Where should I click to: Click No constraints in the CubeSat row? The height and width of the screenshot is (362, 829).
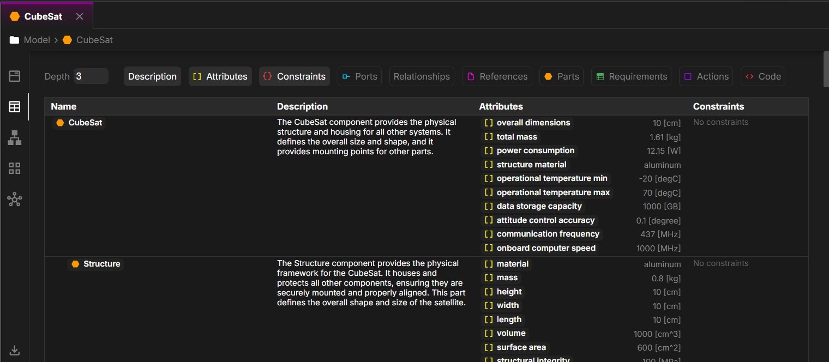point(720,122)
